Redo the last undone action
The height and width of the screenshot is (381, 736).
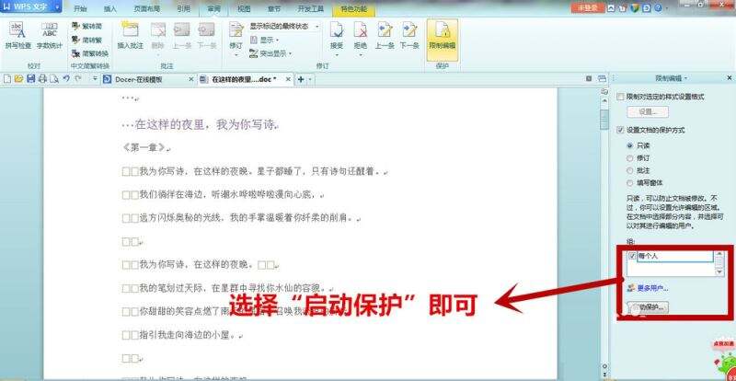[78, 79]
